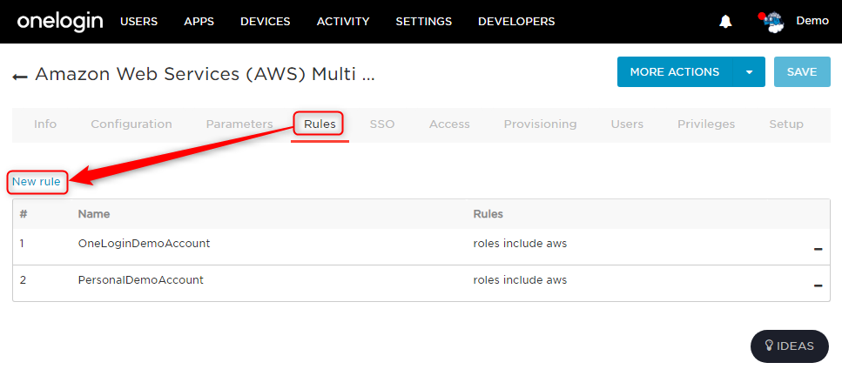Open the IDEAS lightbulb button
This screenshot has width=842, height=376.
pyautogui.click(x=790, y=346)
